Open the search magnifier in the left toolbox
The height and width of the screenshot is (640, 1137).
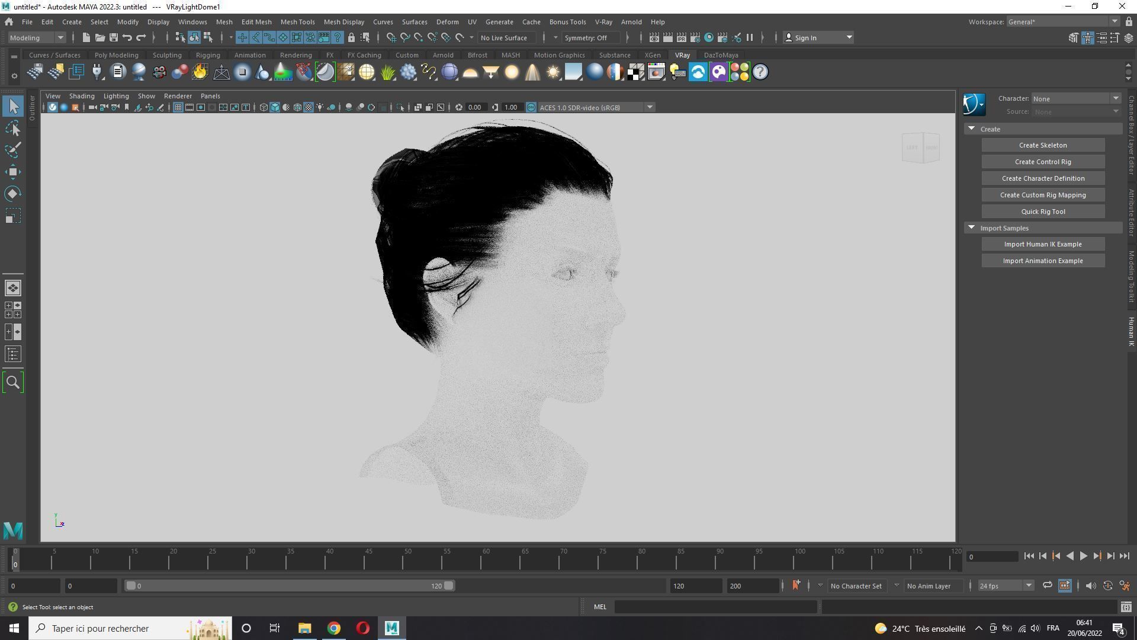(x=13, y=382)
